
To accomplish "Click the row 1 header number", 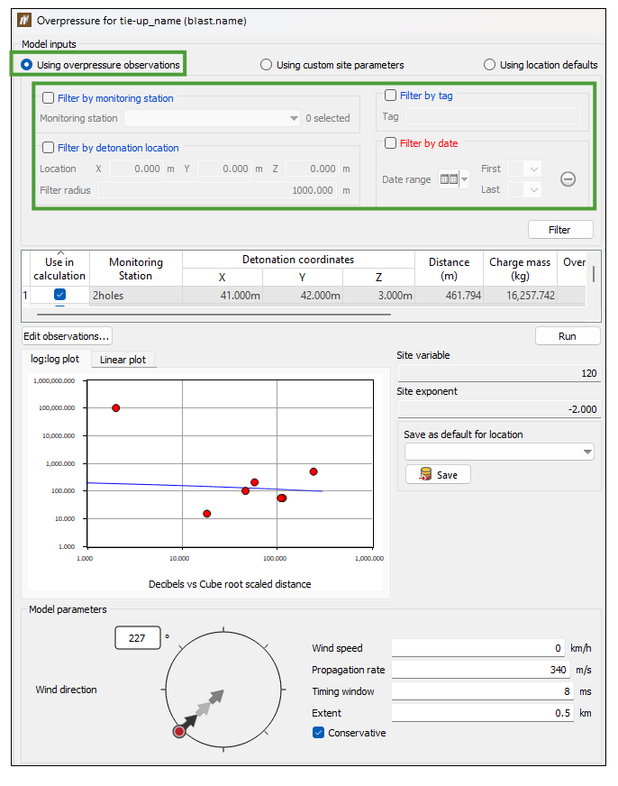I will pyautogui.click(x=25, y=296).
